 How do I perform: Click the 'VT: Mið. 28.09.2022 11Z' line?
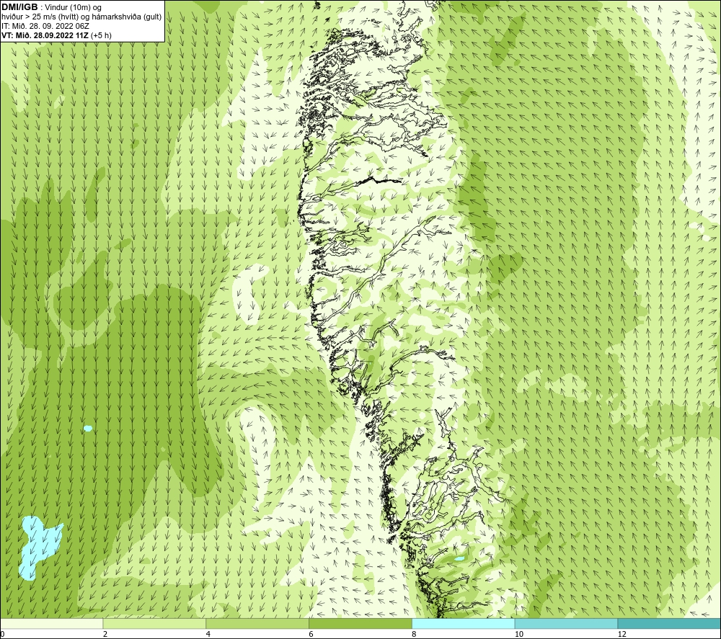click(45, 35)
